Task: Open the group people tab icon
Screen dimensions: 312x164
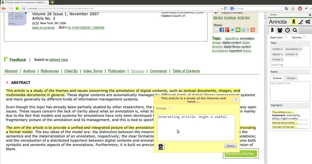Action: pos(280,30)
